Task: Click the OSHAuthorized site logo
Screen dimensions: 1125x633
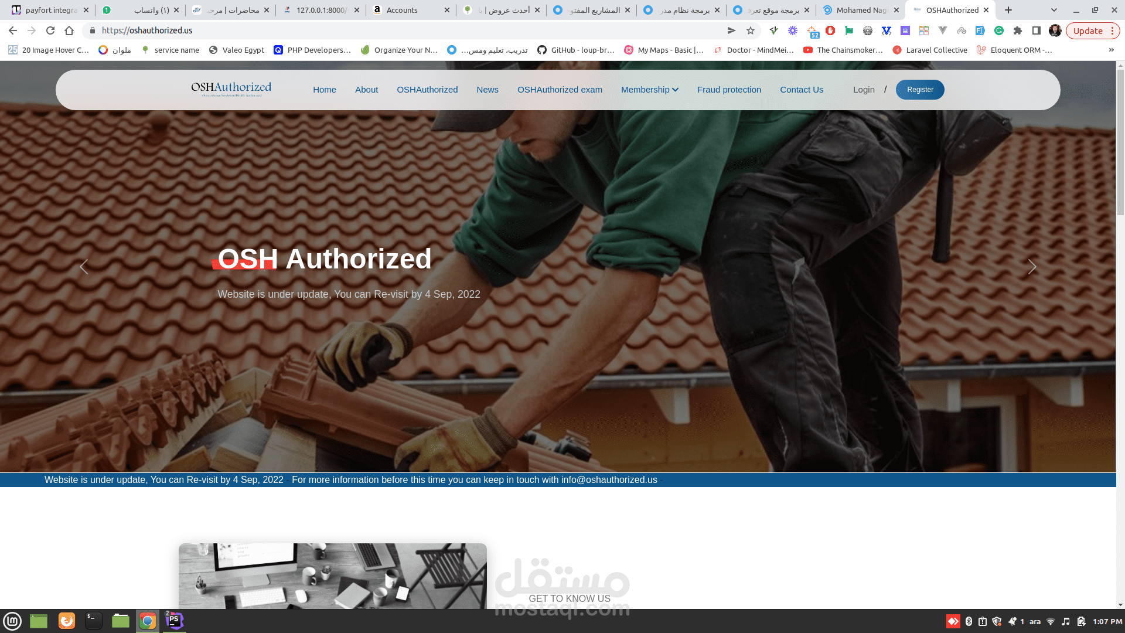Action: point(231,89)
